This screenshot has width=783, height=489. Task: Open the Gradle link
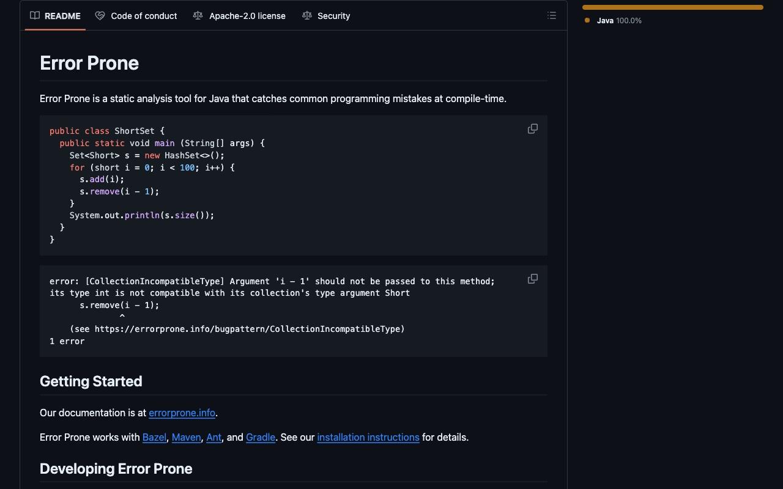[x=261, y=438]
